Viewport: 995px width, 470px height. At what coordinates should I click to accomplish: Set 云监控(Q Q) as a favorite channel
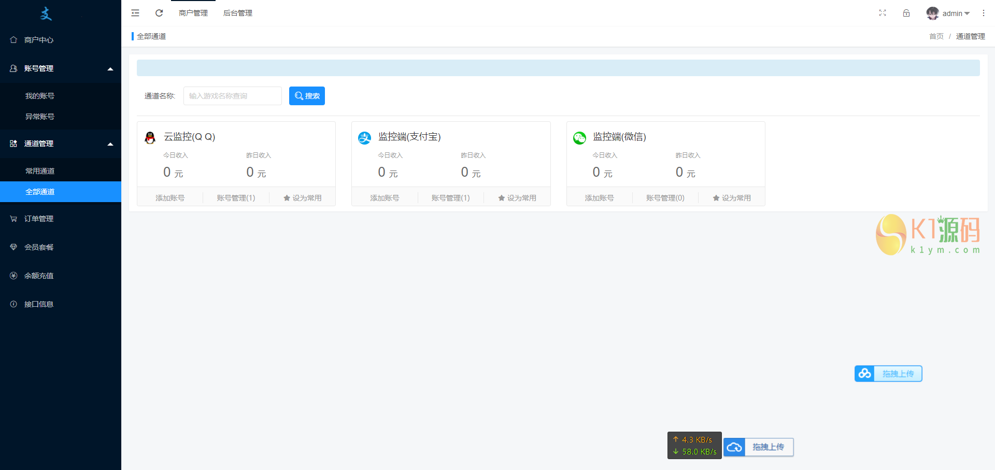302,198
